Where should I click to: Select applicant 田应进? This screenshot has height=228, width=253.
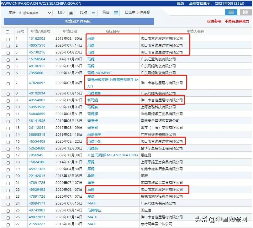pos(146,210)
